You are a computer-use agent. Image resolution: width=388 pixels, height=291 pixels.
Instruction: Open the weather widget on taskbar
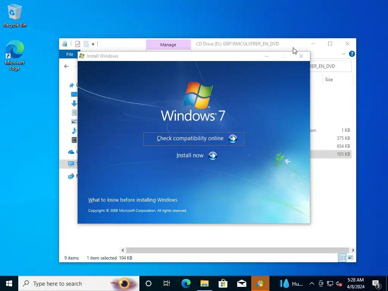point(291,283)
